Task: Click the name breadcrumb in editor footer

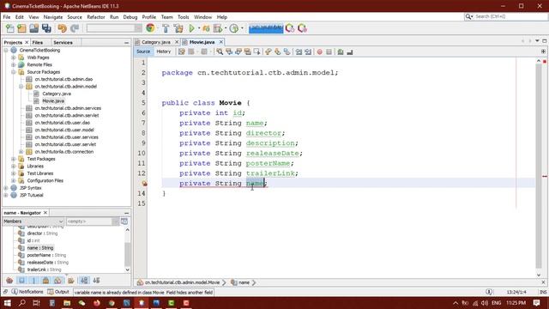Action: point(244,282)
